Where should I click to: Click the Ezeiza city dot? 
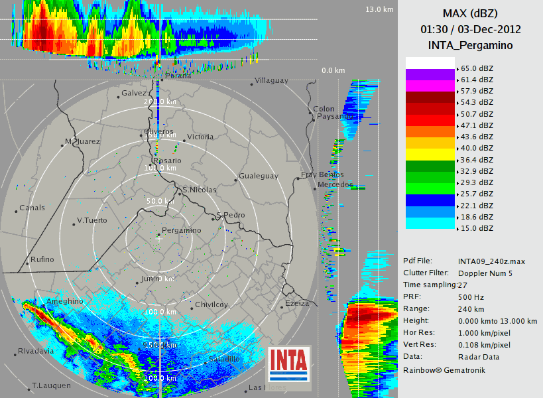coord(282,307)
